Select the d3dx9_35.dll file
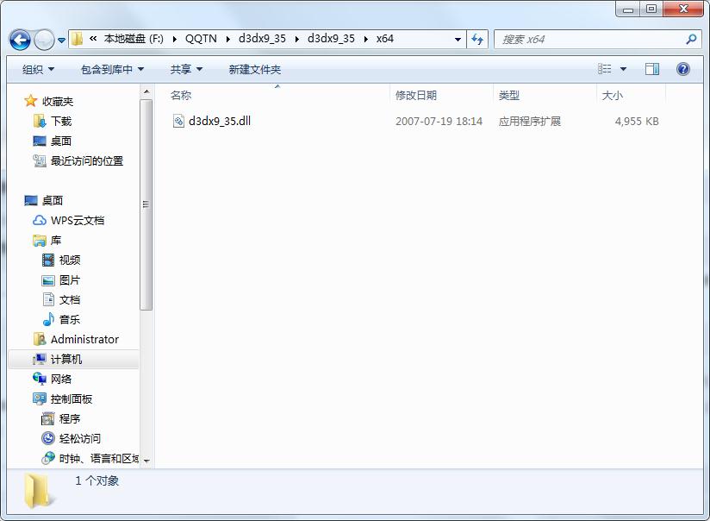The image size is (710, 521). point(220,121)
